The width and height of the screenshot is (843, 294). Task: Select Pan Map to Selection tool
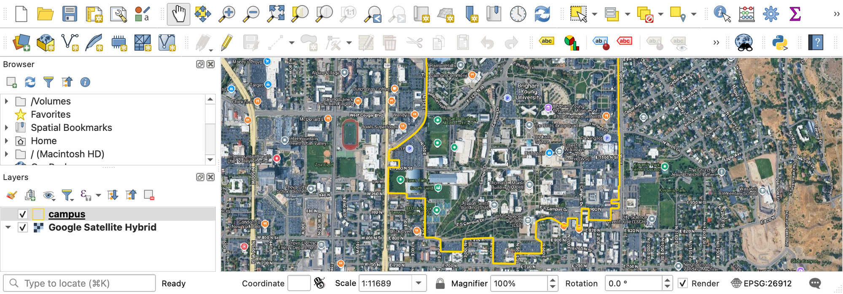pyautogui.click(x=203, y=14)
